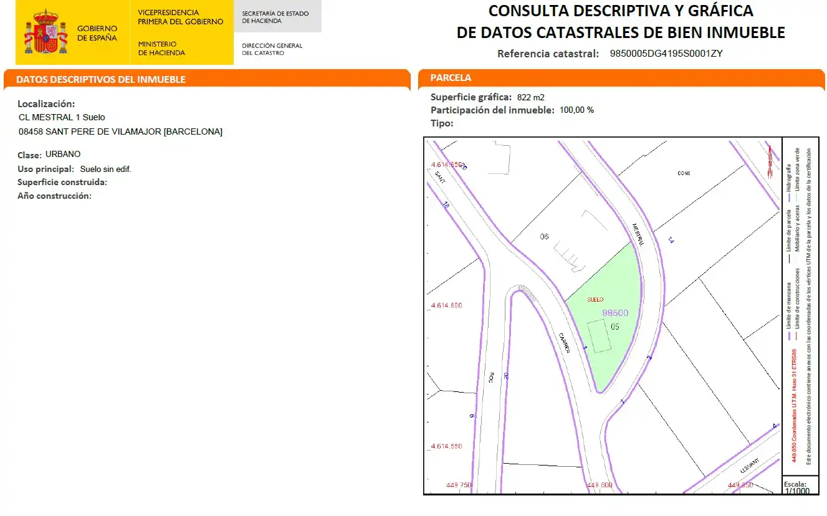Click parcel number '06' on the map

544,236
